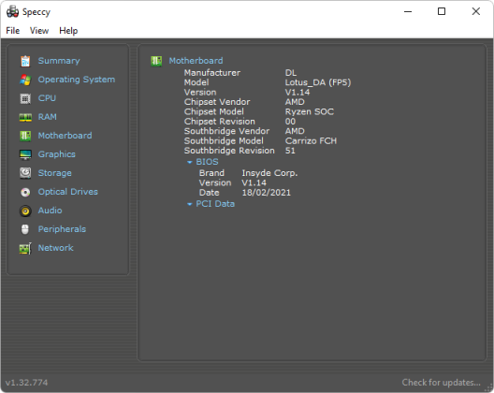
Task: Click the Audio speaker icon
Action: (25, 211)
